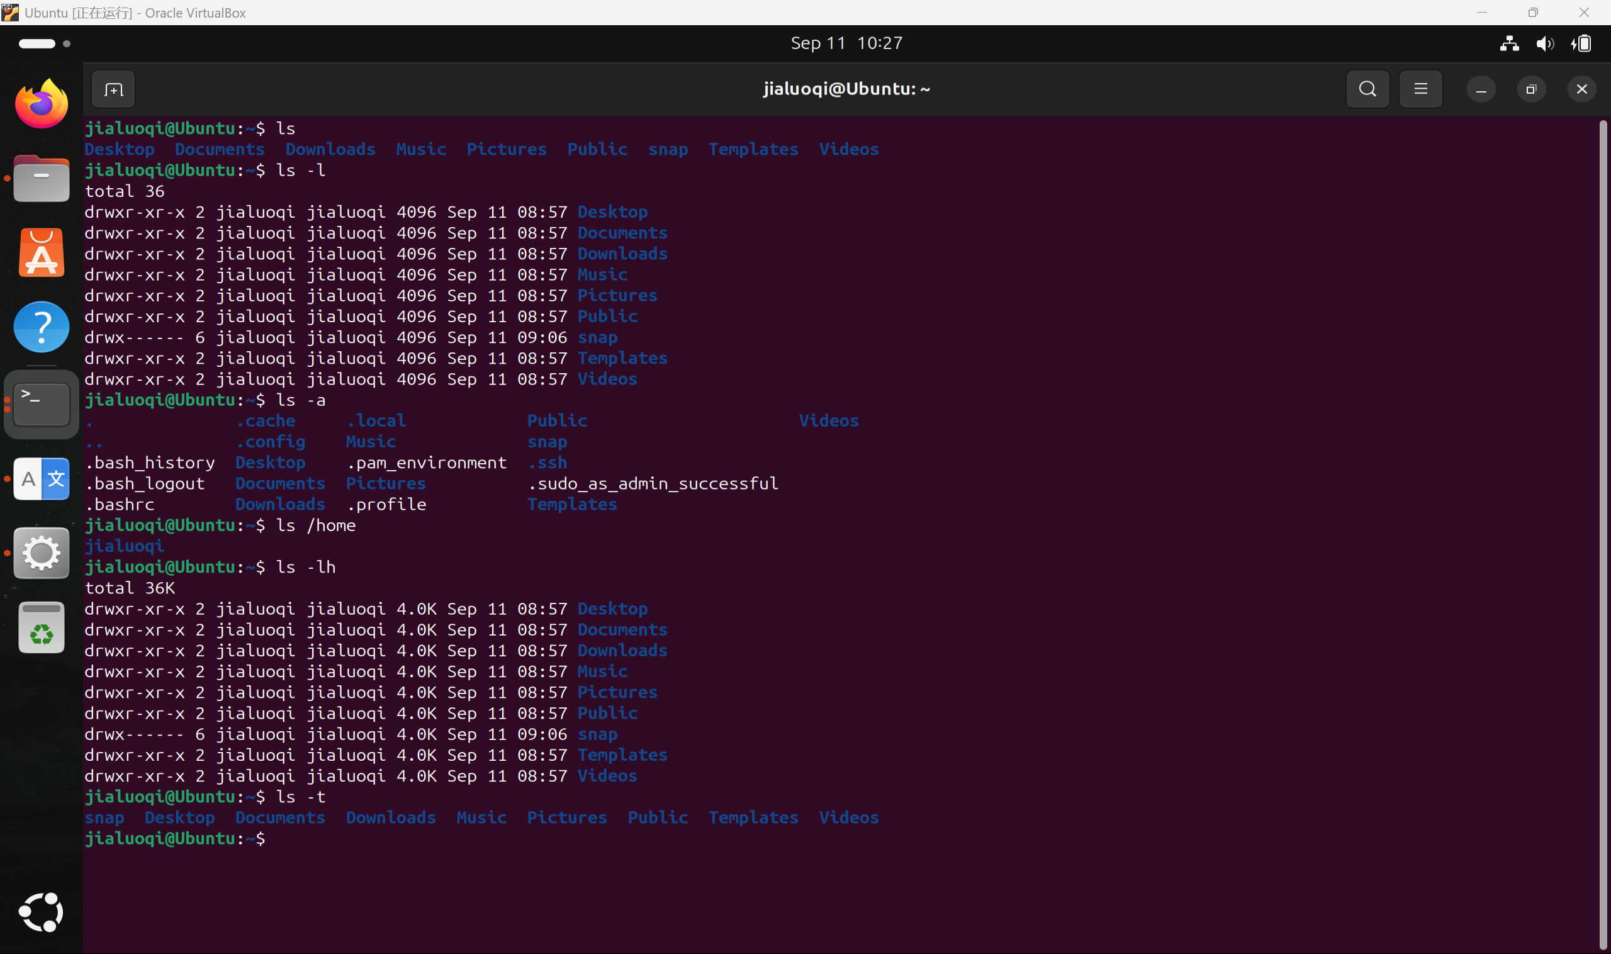Click the network status icon

1509,43
